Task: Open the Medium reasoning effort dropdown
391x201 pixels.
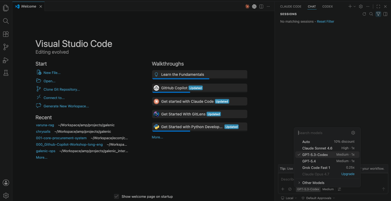Action: pyautogui.click(x=328, y=189)
